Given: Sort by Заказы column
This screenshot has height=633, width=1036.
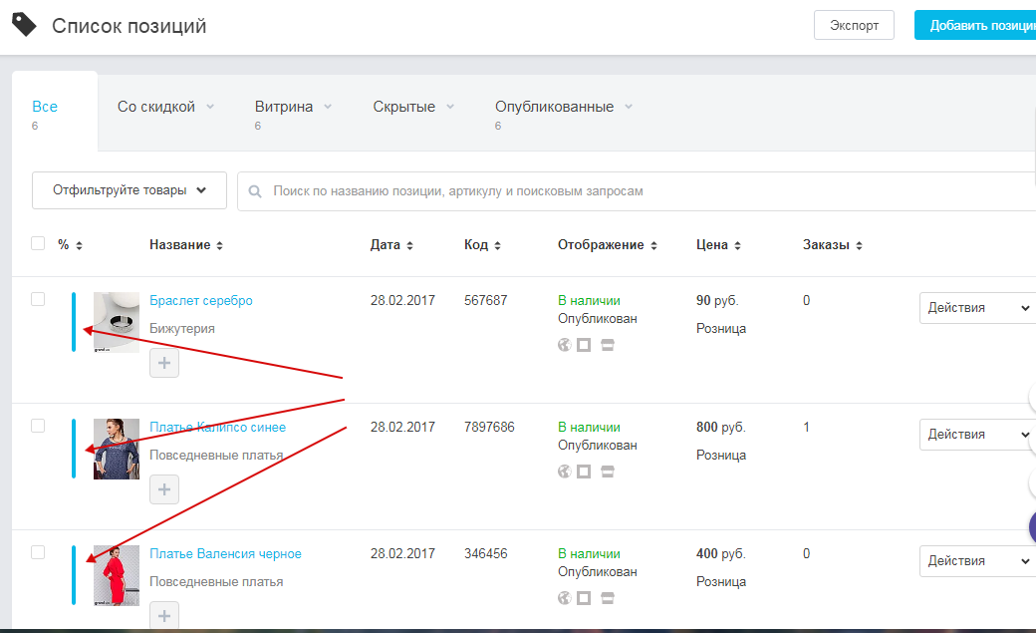Looking at the screenshot, I should point(859,245).
